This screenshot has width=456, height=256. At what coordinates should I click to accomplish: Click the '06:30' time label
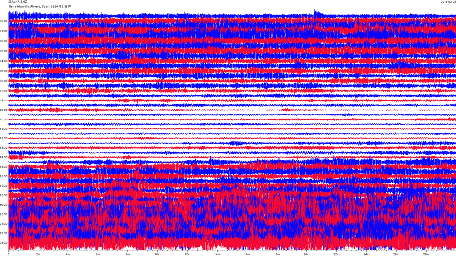[4, 81]
